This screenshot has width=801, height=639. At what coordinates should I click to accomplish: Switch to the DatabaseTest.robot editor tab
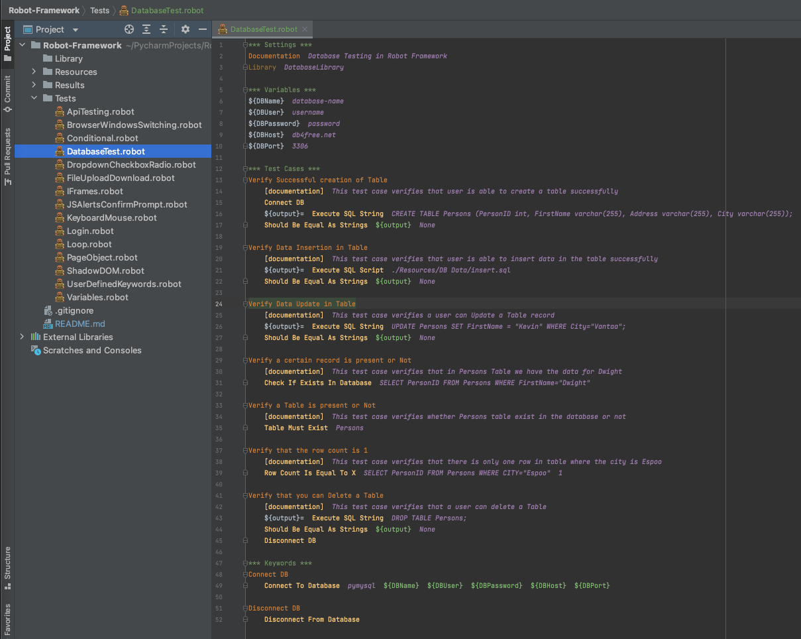262,29
